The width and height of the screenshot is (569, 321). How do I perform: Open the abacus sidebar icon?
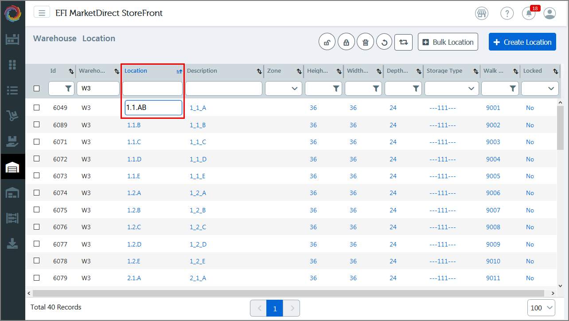coord(12,218)
